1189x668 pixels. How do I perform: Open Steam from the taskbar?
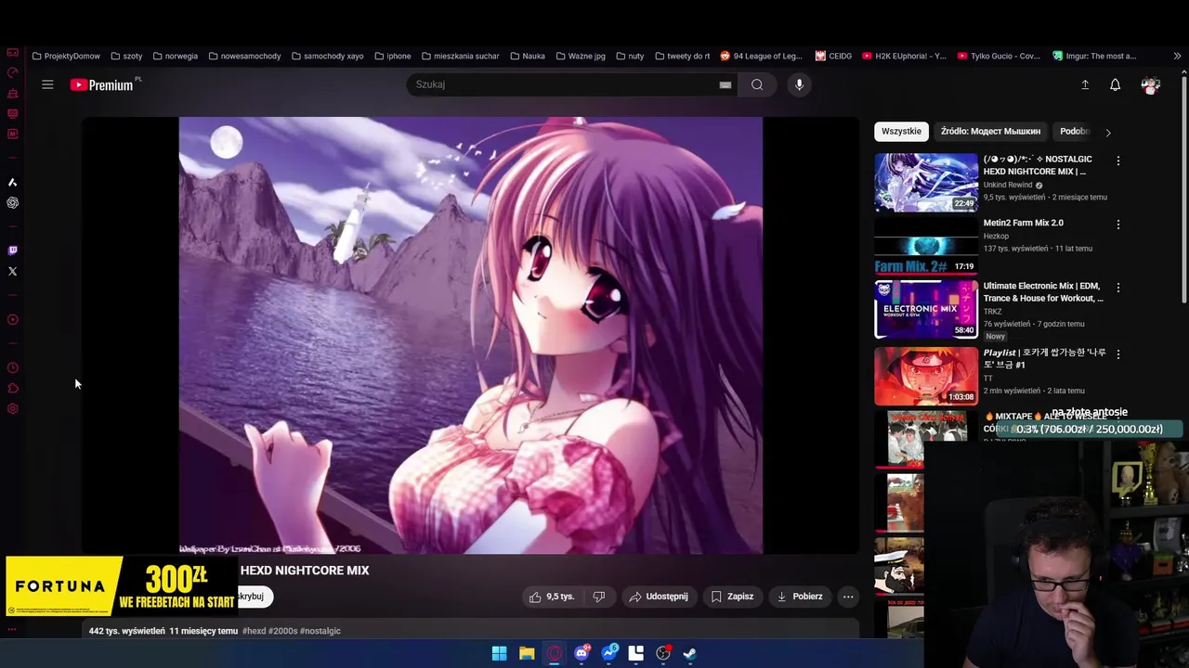690,653
